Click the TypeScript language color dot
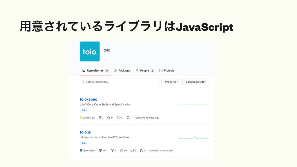 (81, 150)
